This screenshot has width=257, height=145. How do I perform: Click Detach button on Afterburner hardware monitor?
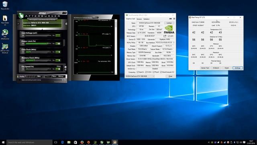tap(95, 18)
